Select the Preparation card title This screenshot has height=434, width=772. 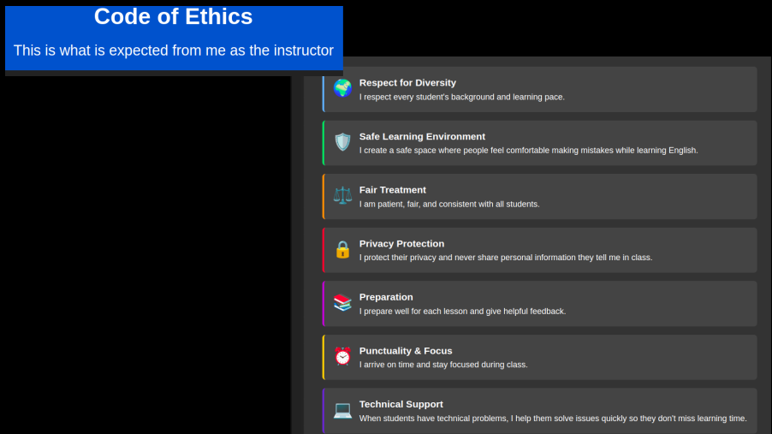386,297
